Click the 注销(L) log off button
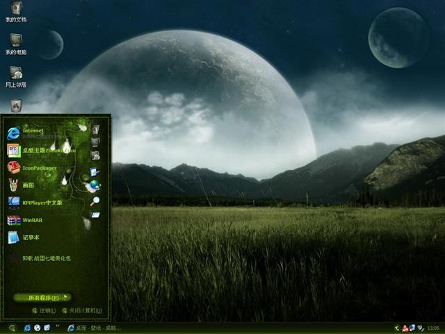Viewport: 445px width, 334px height. coord(44,311)
